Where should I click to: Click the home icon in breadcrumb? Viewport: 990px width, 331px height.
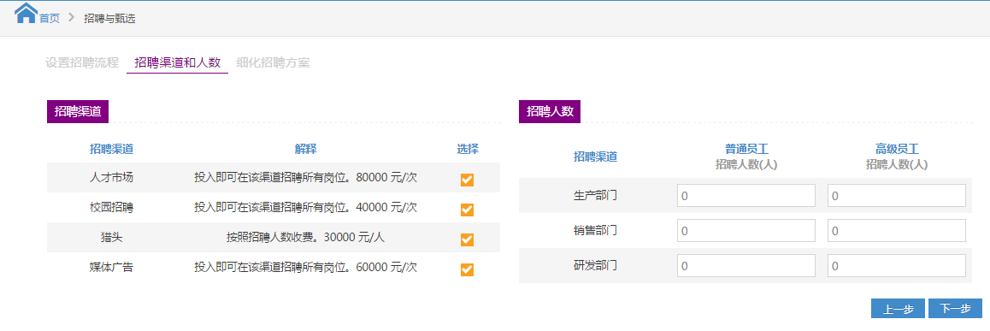[26, 13]
